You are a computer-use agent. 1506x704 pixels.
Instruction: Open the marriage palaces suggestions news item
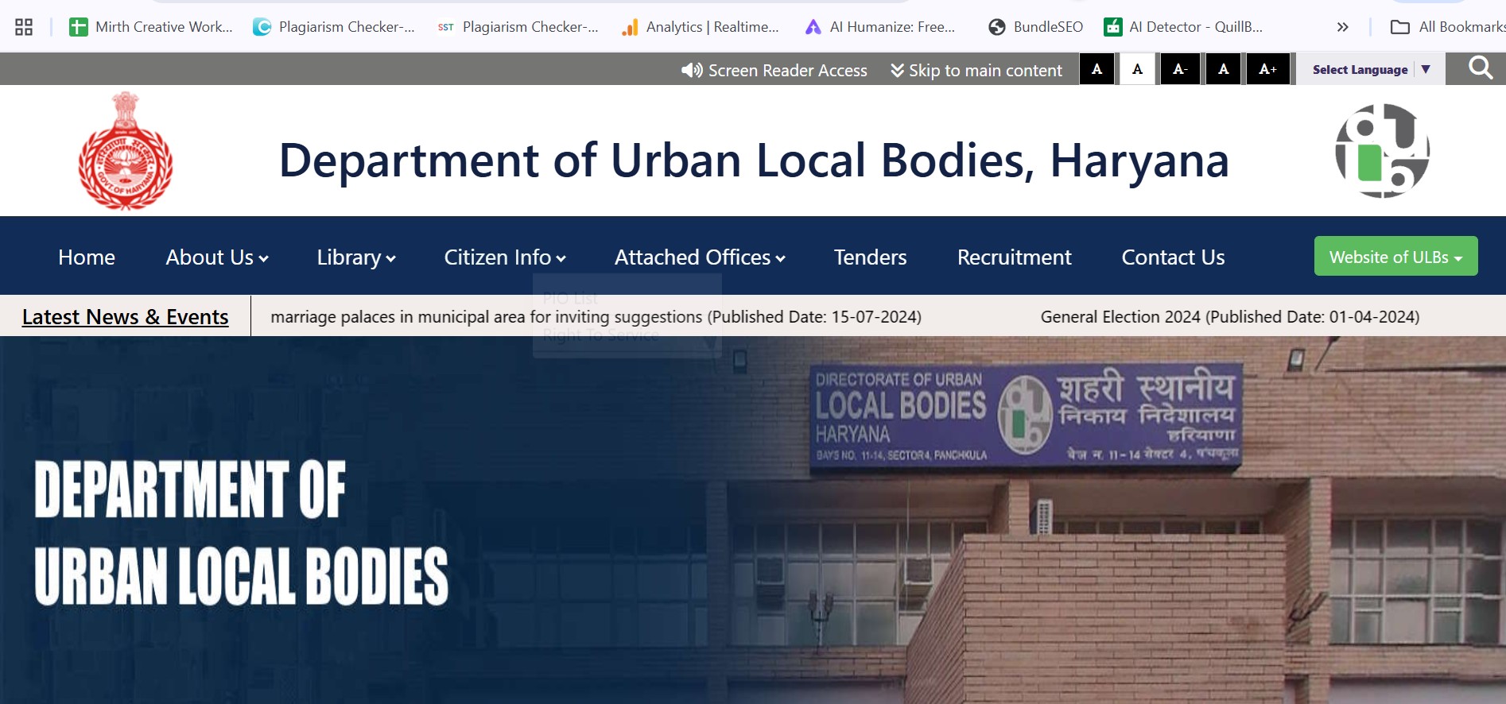pos(596,317)
